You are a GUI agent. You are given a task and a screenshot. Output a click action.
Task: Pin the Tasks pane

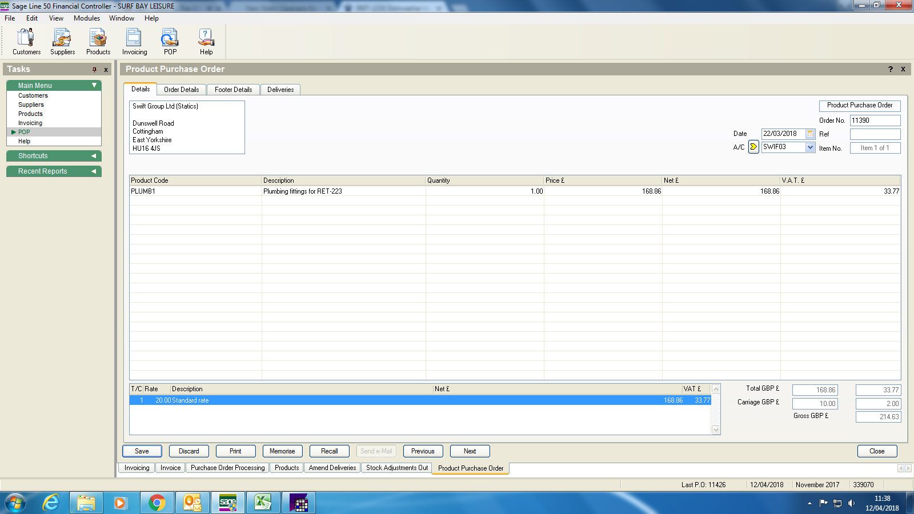point(95,70)
